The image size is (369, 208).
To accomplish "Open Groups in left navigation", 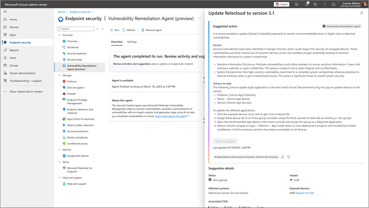I will pyautogui.click(x=14, y=65).
